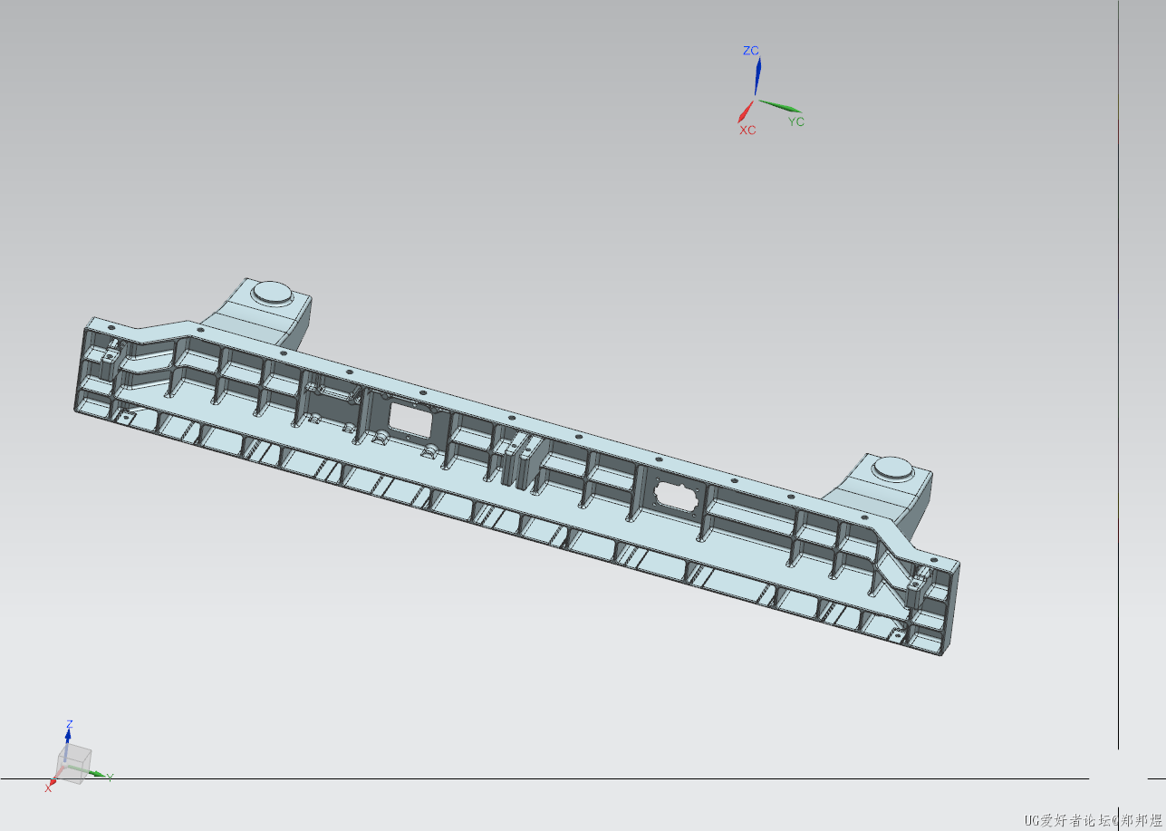Select the YC axis of the WCS
The image size is (1166, 831).
(781, 107)
